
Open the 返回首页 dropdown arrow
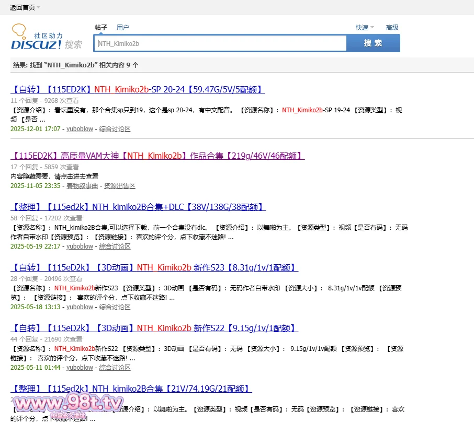[39, 7]
